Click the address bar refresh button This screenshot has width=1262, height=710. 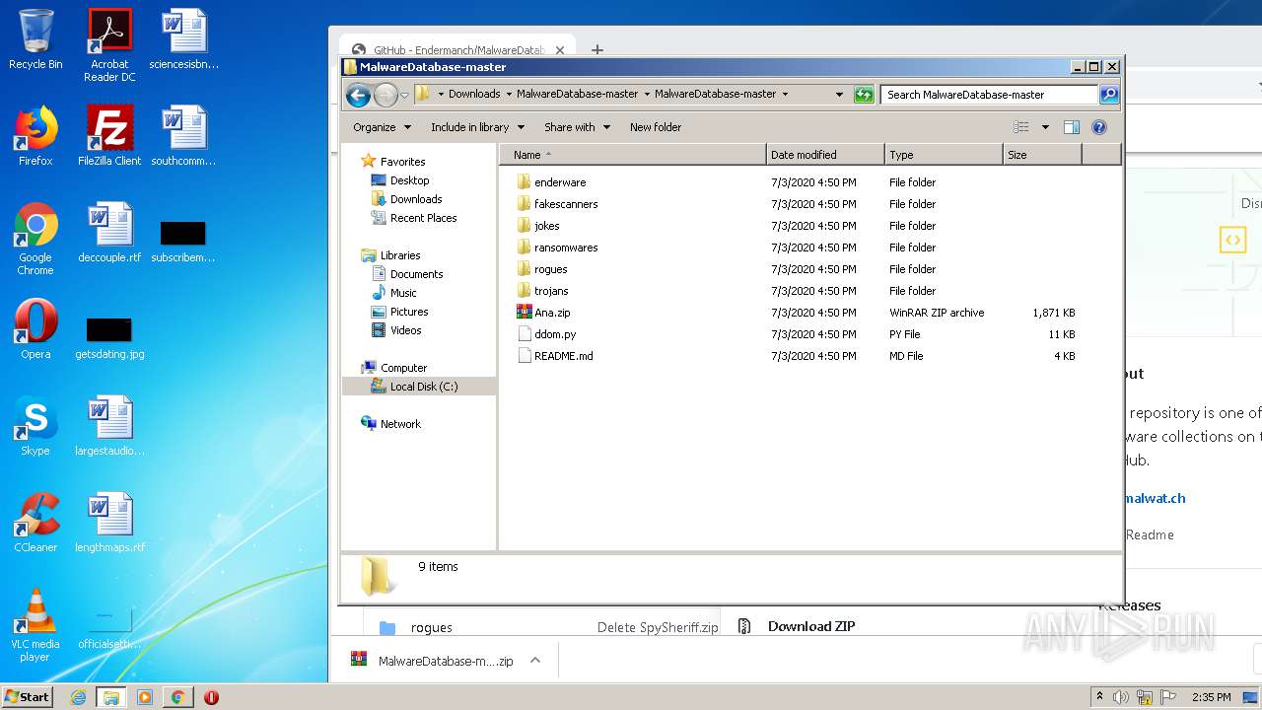tap(864, 95)
